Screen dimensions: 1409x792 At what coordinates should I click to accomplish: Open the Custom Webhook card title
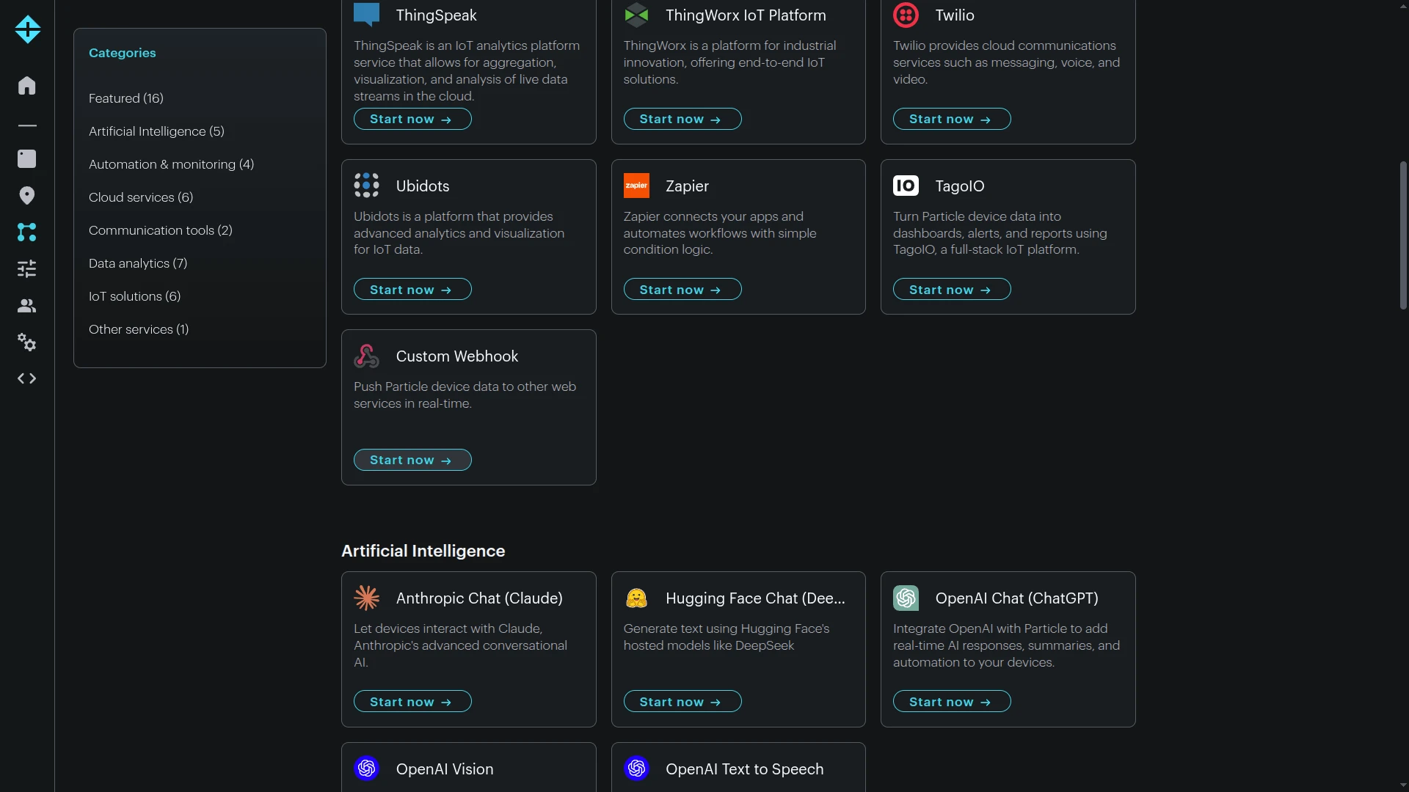[x=456, y=356]
